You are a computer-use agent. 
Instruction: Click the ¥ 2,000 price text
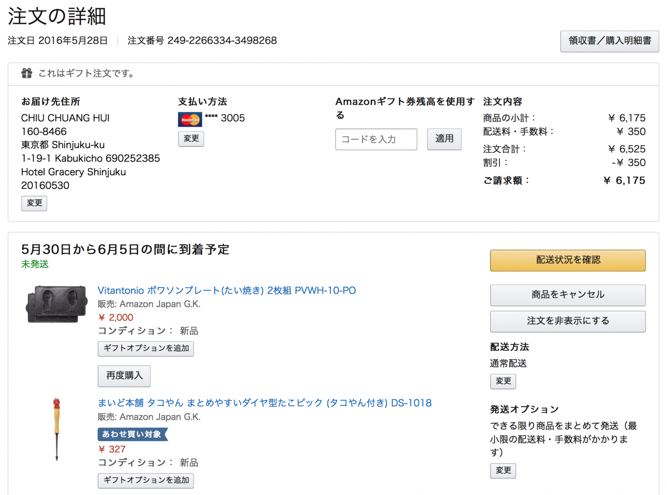pyautogui.click(x=115, y=318)
